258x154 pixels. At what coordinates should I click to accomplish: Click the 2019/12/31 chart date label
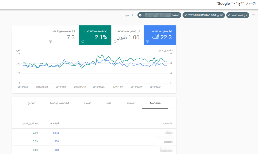[x=156, y=87]
